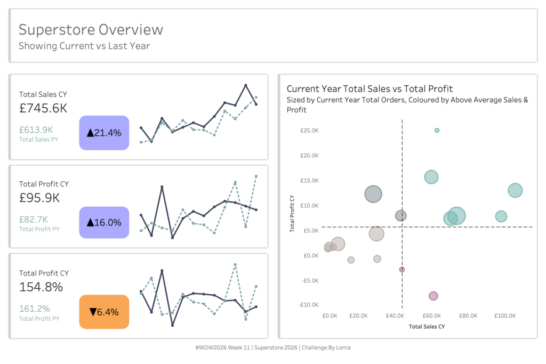Image resolution: width=546 pixels, height=364 pixels.
Task: Click the 154.8% KPI value
Action: coord(41,287)
